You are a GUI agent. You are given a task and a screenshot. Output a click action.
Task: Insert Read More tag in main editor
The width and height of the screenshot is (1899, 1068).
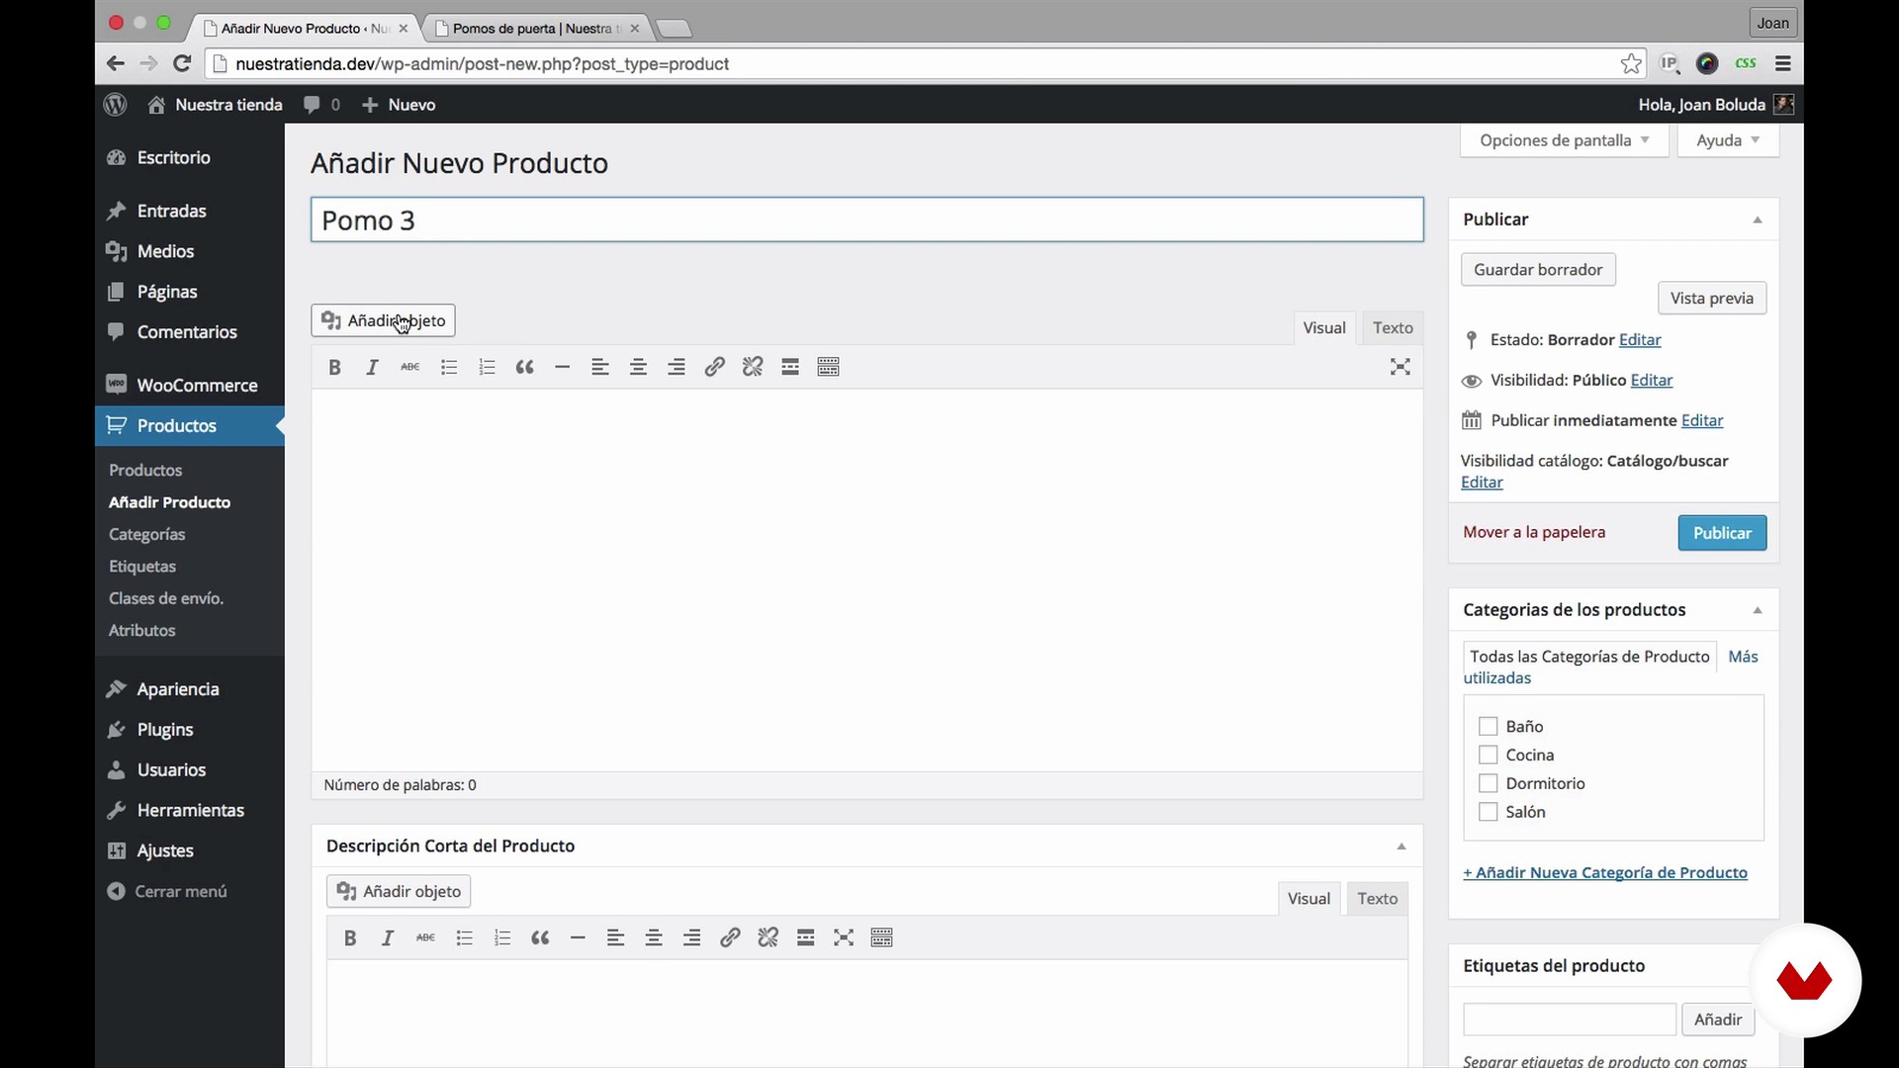pos(790,367)
